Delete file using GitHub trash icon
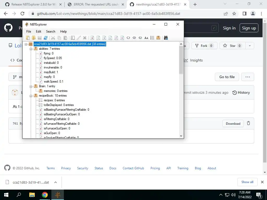 pos(248,123)
